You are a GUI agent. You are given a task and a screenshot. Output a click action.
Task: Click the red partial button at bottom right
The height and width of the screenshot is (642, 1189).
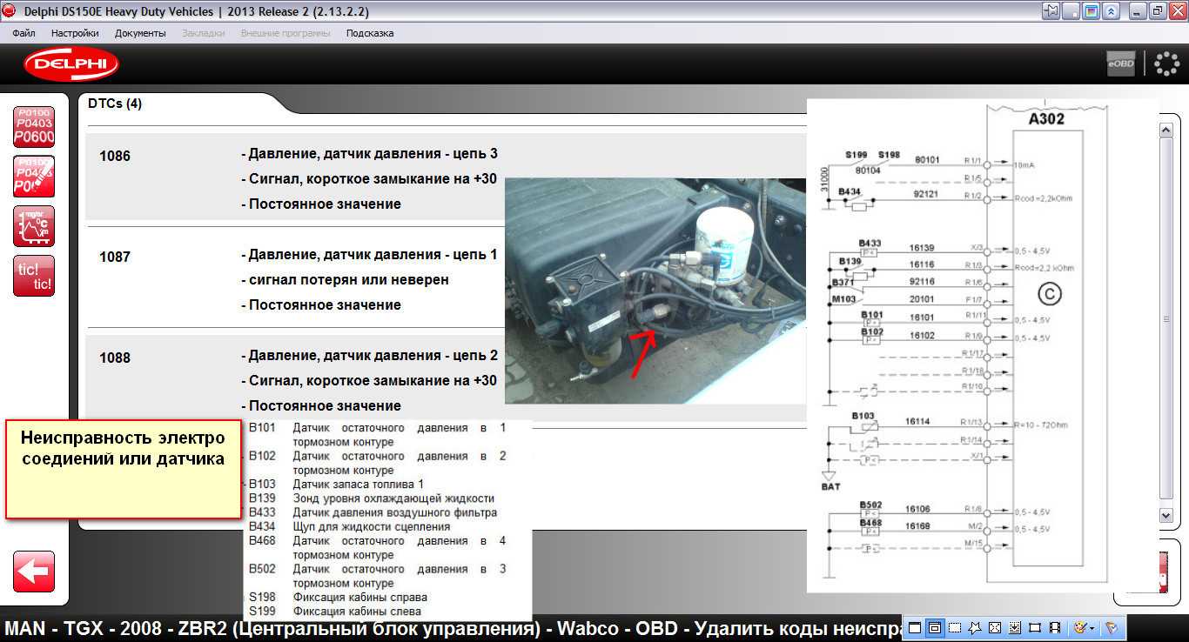click(x=1164, y=572)
